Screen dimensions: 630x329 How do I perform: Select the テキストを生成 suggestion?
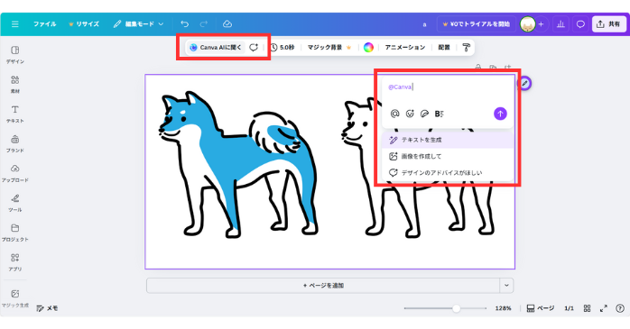(x=447, y=140)
